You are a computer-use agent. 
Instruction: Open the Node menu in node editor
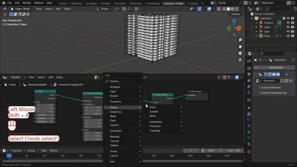point(59,77)
